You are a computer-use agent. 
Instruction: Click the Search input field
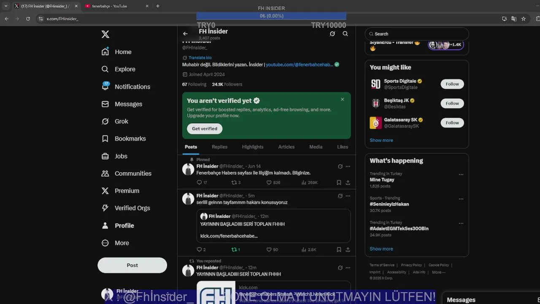417,34
